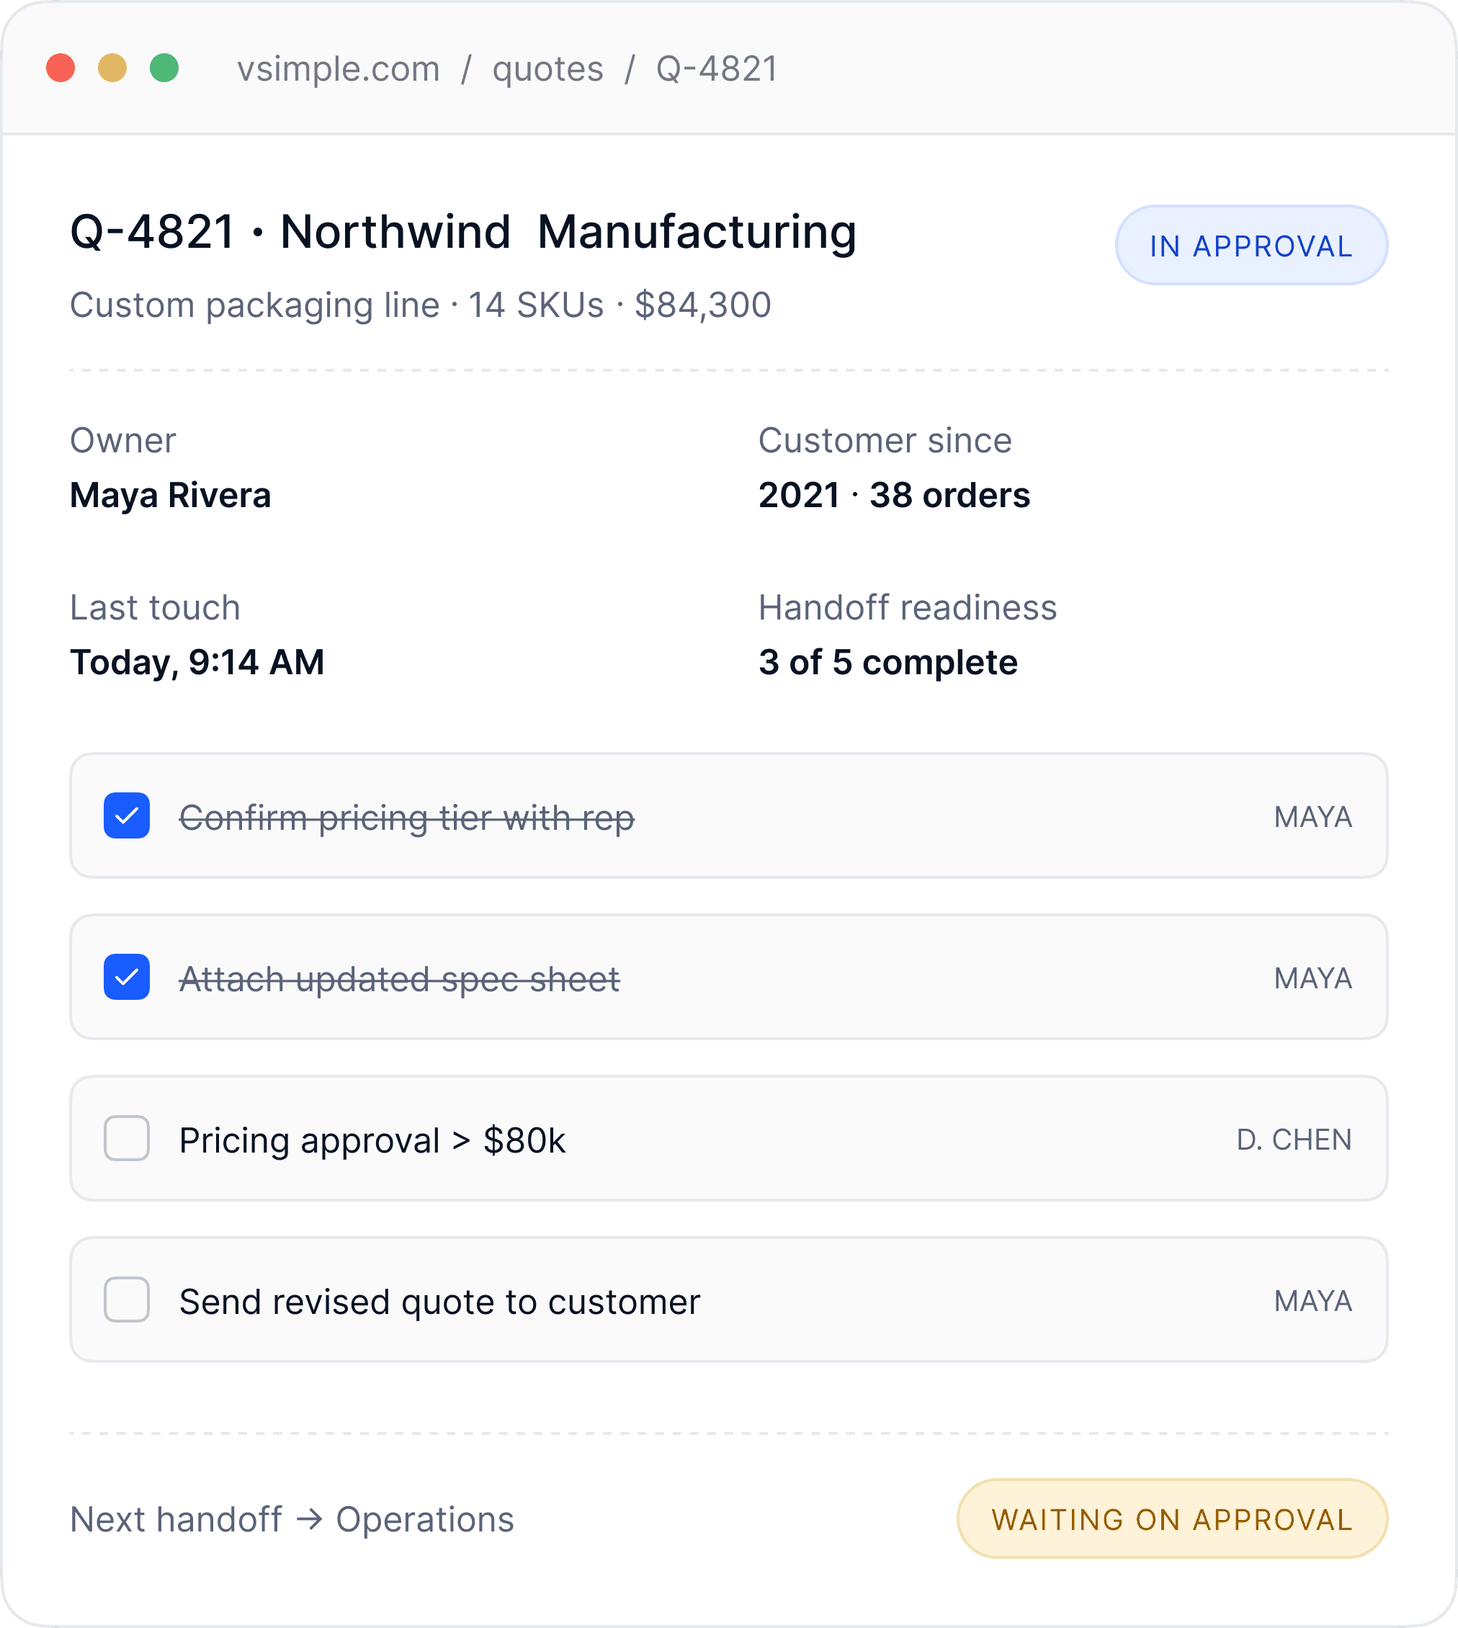Select the Q-4821 breadcrumb item

point(716,69)
